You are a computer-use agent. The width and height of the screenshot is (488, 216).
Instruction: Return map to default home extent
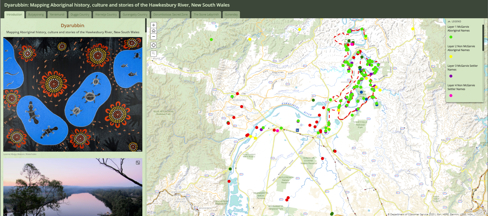[154, 31]
